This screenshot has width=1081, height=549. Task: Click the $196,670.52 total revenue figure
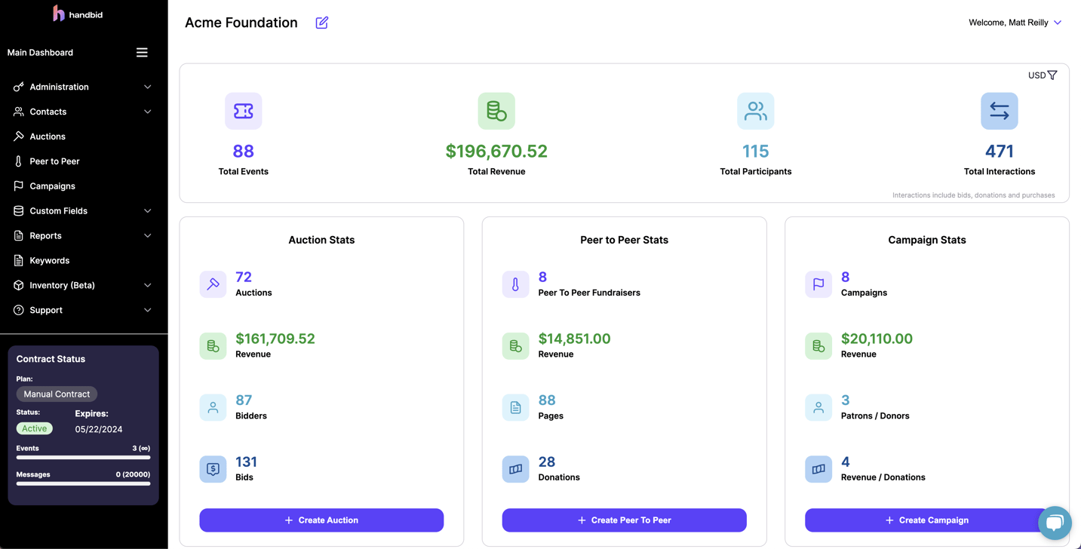(496, 152)
